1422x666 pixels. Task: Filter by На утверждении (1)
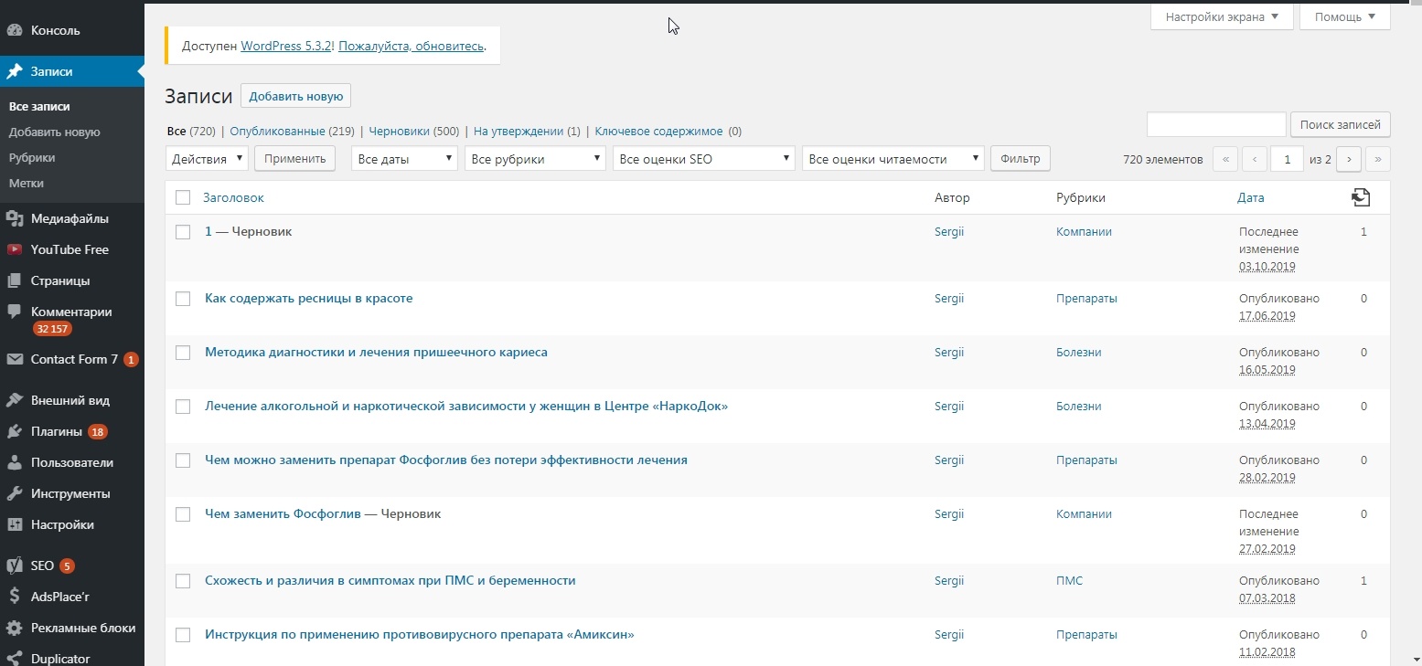pyautogui.click(x=527, y=132)
